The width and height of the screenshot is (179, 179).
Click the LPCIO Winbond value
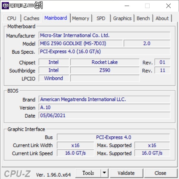pyautogui.click(x=54, y=78)
